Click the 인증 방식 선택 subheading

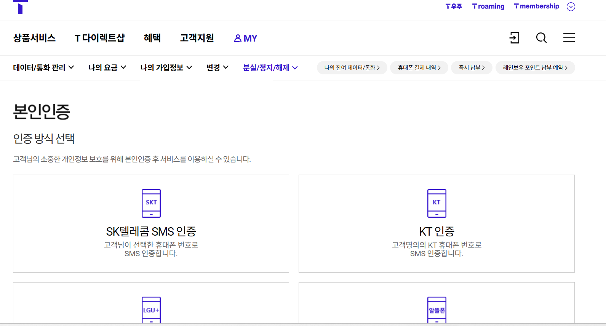(44, 138)
